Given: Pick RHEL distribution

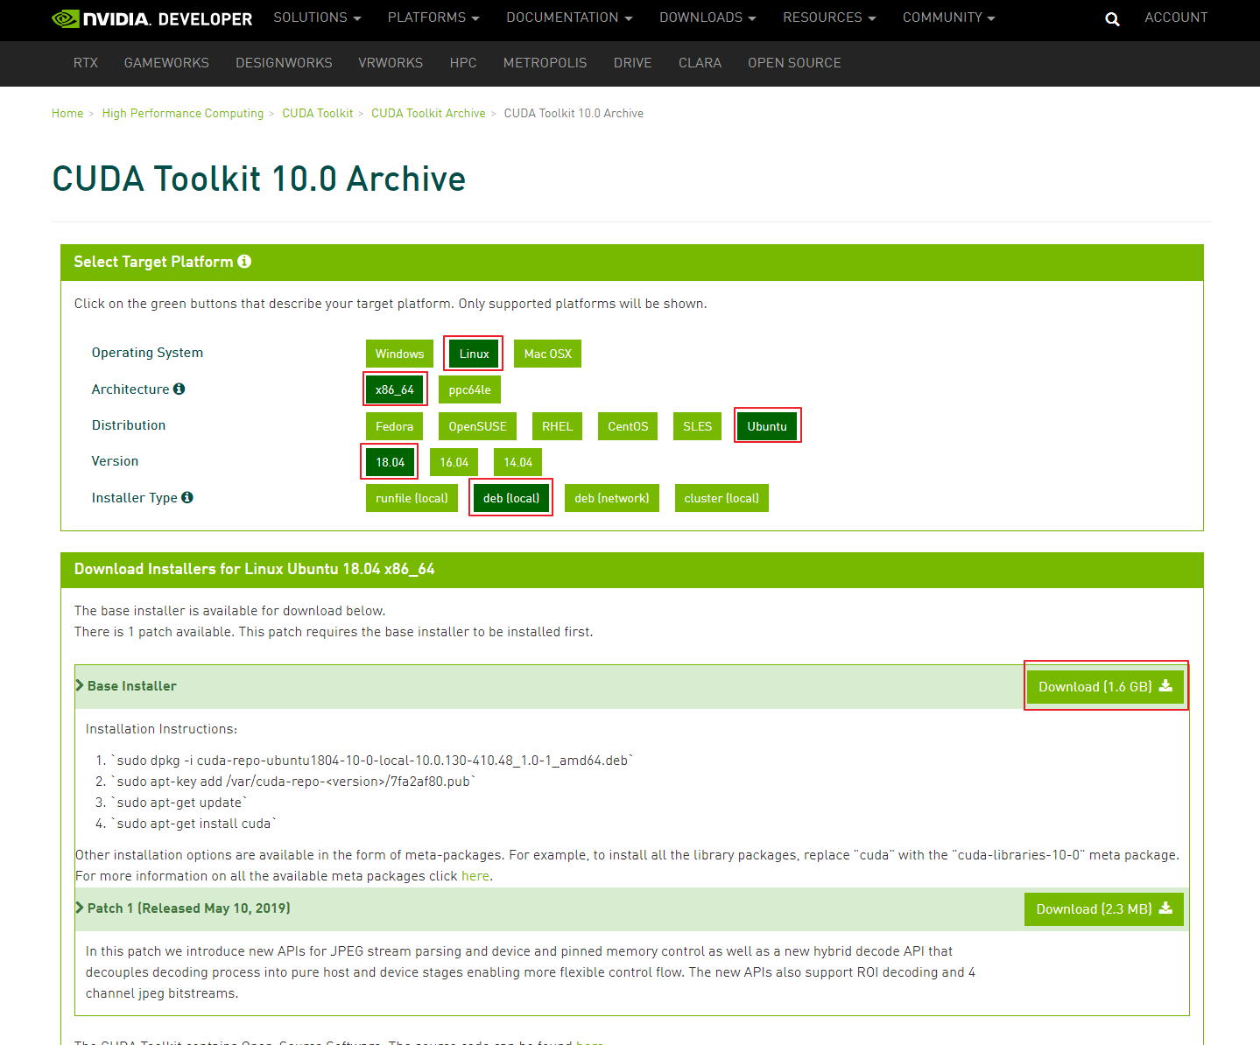Looking at the screenshot, I should click(x=557, y=426).
